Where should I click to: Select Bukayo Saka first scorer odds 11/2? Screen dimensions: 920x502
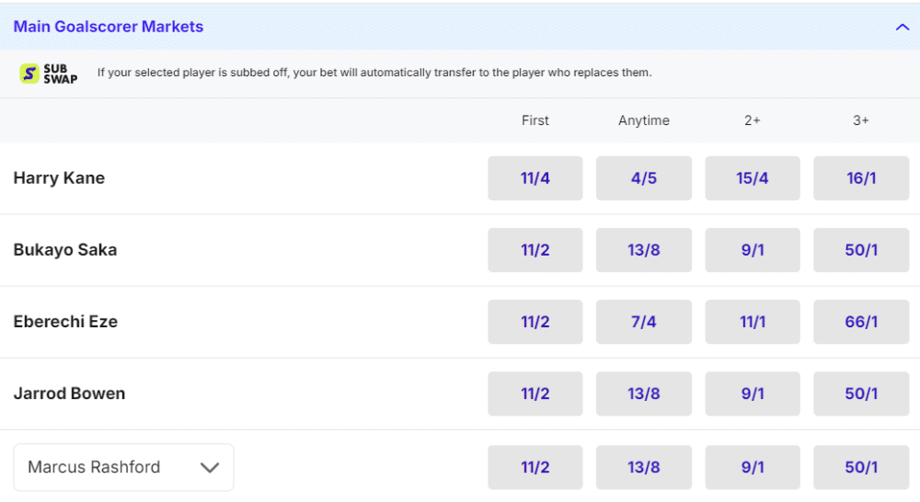click(535, 250)
